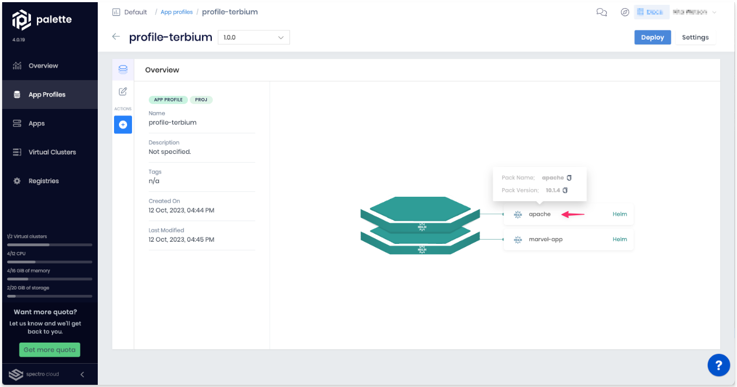The width and height of the screenshot is (737, 387).
Task: Click Helm label on marvel-app row
Action: click(x=620, y=239)
